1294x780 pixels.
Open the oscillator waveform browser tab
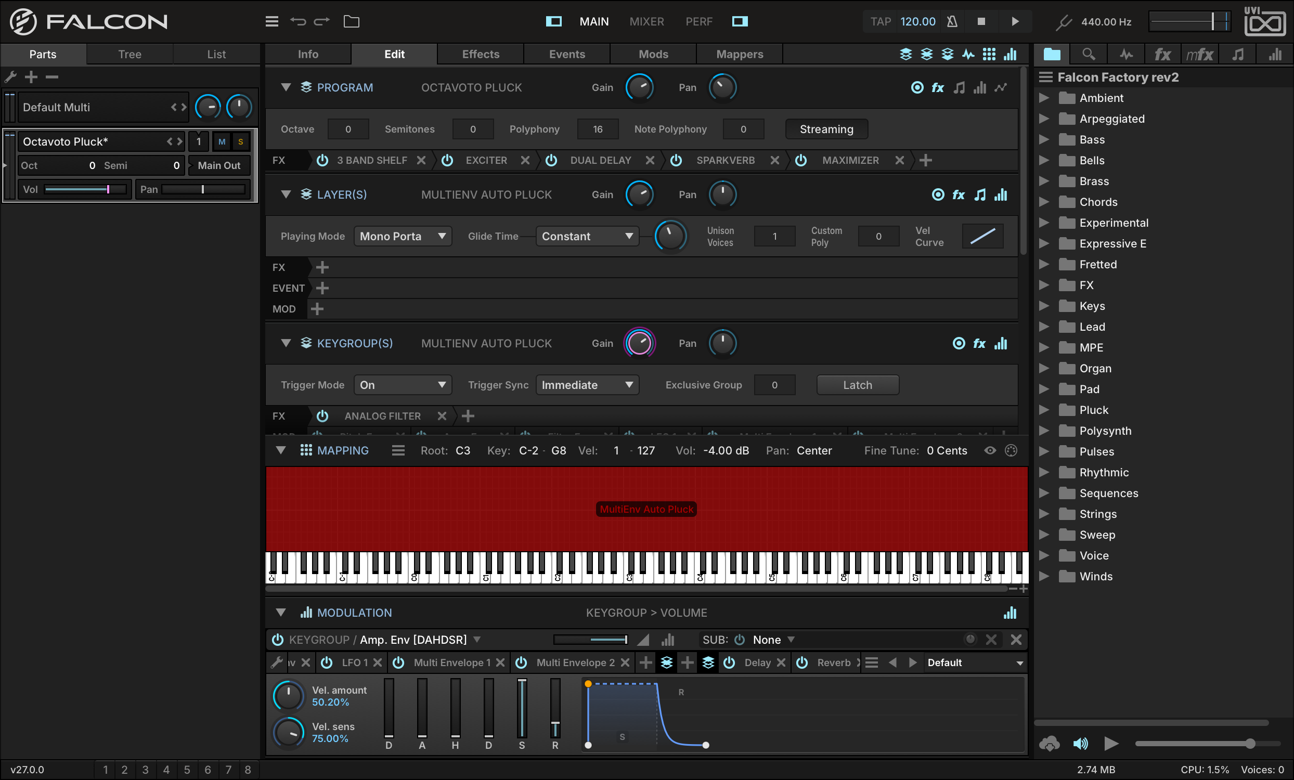pos(1126,54)
